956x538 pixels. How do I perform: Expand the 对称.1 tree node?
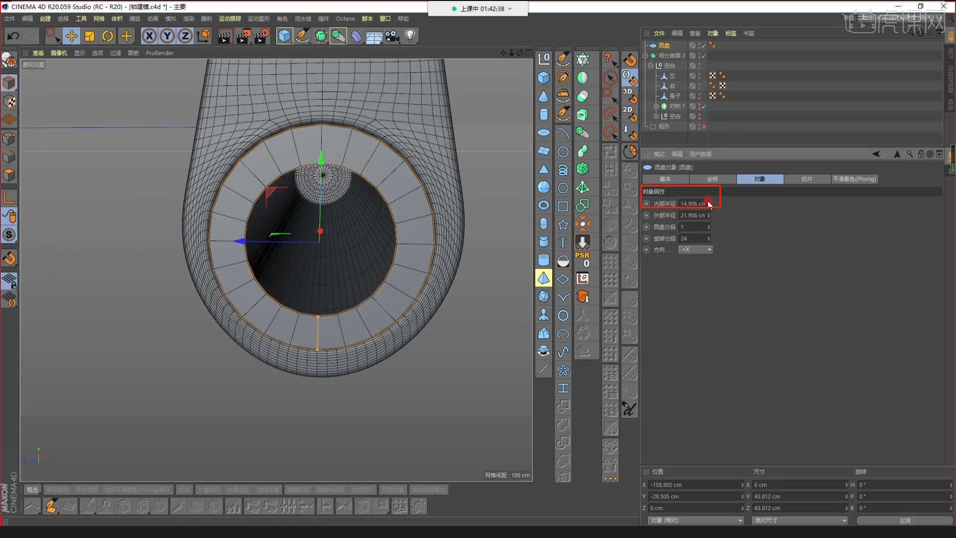point(656,106)
